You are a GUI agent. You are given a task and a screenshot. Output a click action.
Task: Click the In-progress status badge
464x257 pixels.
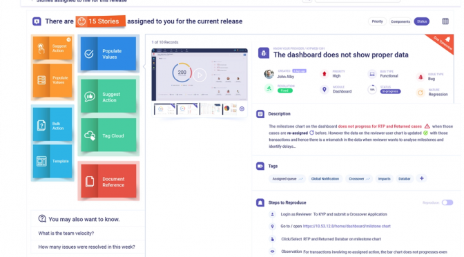(x=390, y=91)
